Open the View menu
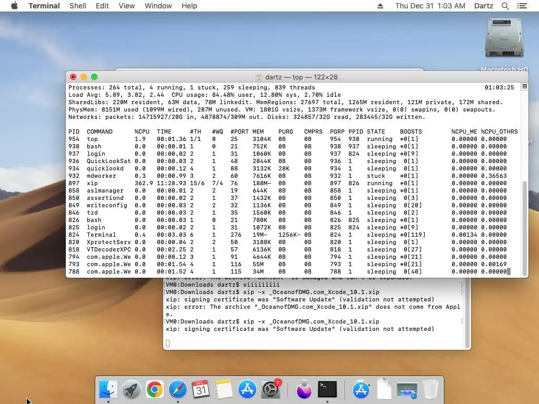This screenshot has width=539, height=404. [126, 6]
